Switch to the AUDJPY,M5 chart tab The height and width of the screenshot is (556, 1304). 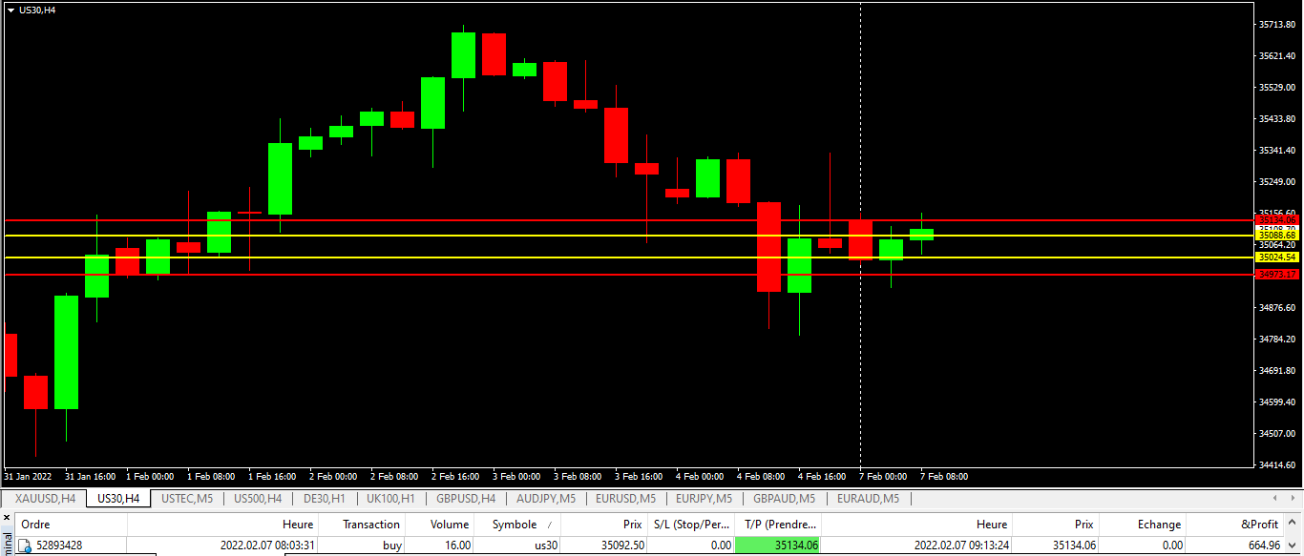click(546, 498)
